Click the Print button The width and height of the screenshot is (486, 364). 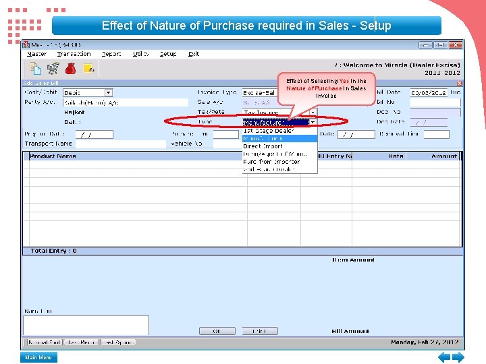tap(260, 331)
